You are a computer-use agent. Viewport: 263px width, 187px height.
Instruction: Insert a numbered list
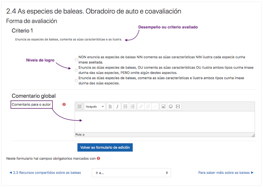tap(133, 107)
